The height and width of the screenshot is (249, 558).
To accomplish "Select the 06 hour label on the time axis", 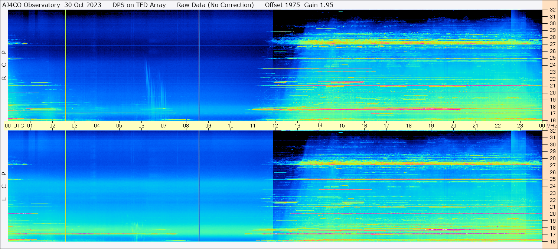I will click(141, 126).
